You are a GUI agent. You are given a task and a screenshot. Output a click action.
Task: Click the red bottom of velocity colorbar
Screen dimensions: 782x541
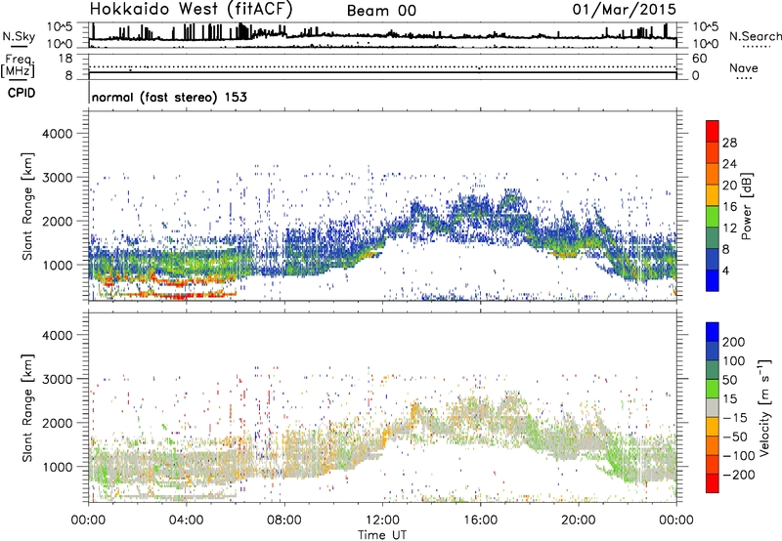[x=713, y=483]
